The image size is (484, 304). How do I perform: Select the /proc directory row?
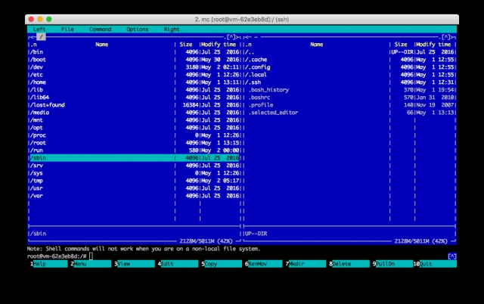pyautogui.click(x=135, y=135)
